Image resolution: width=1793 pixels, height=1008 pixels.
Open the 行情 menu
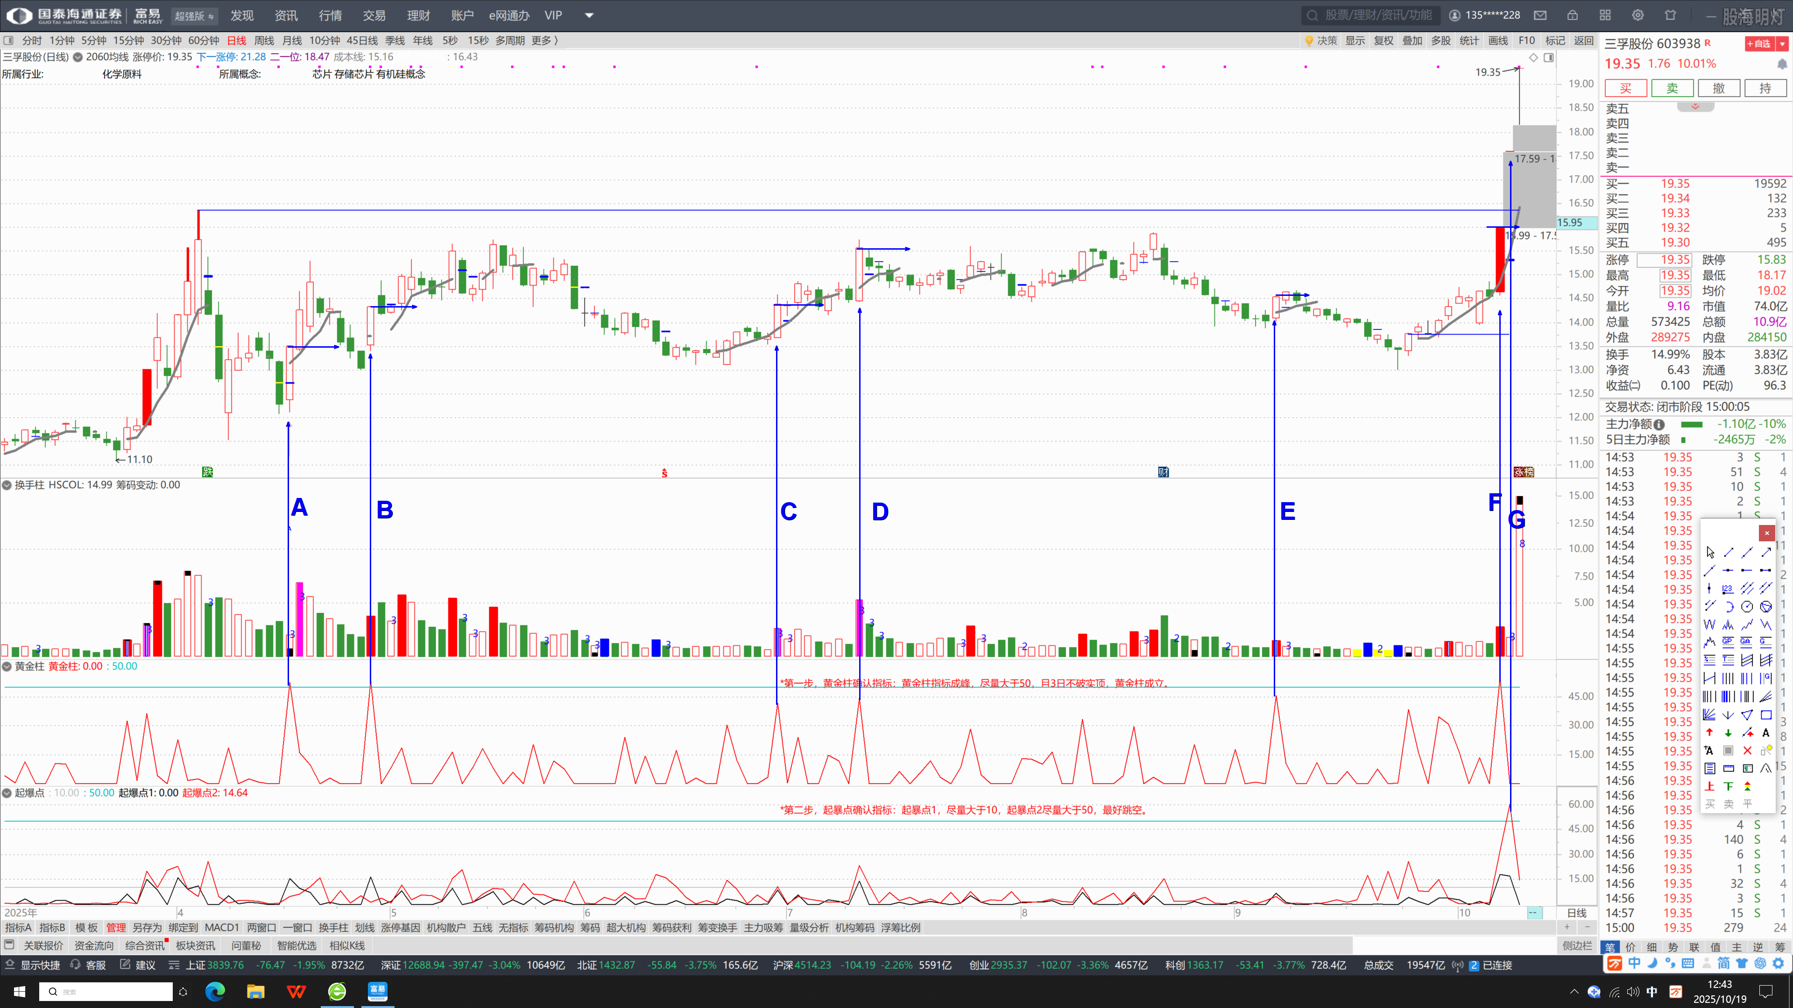pyautogui.click(x=330, y=15)
